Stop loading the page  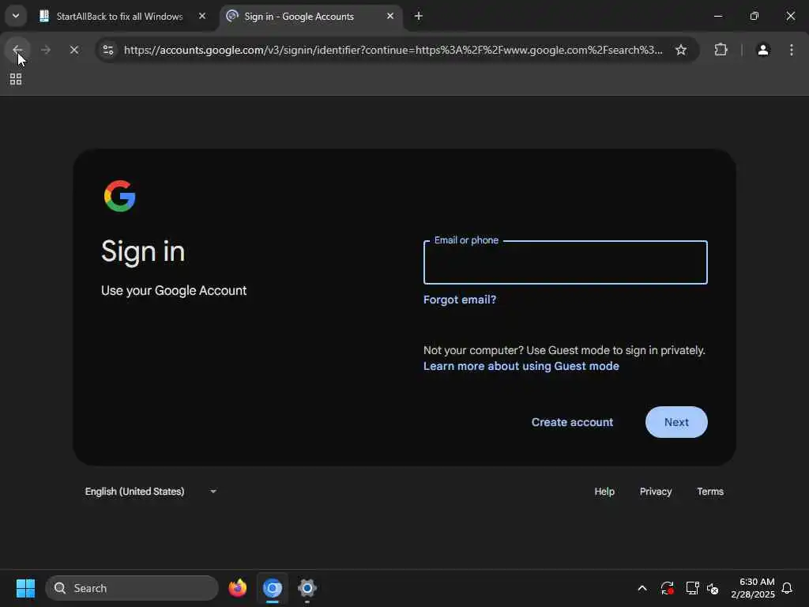[x=73, y=50]
